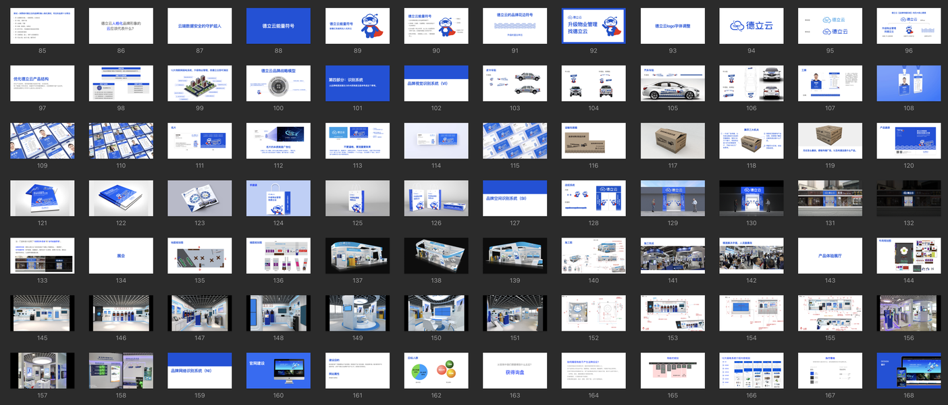Select slide thumbnail 136
The width and height of the screenshot is (948, 405).
(278, 256)
